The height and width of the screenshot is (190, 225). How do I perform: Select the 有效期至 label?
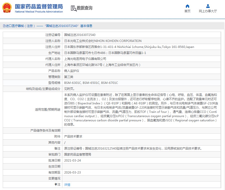click(x=54, y=173)
